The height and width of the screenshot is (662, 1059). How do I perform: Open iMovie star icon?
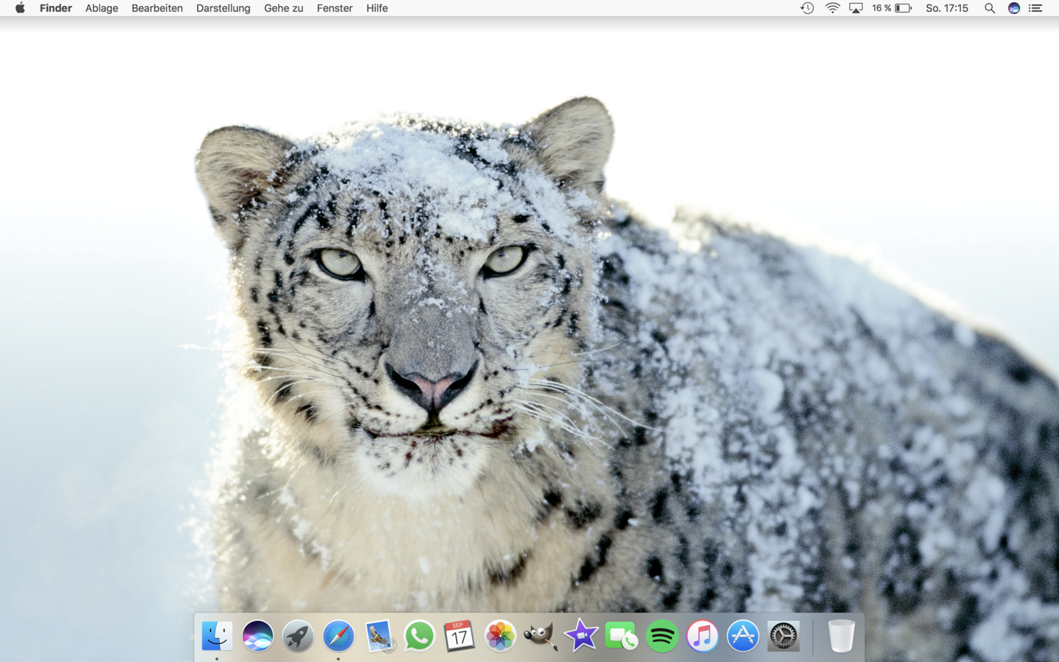pos(581,636)
